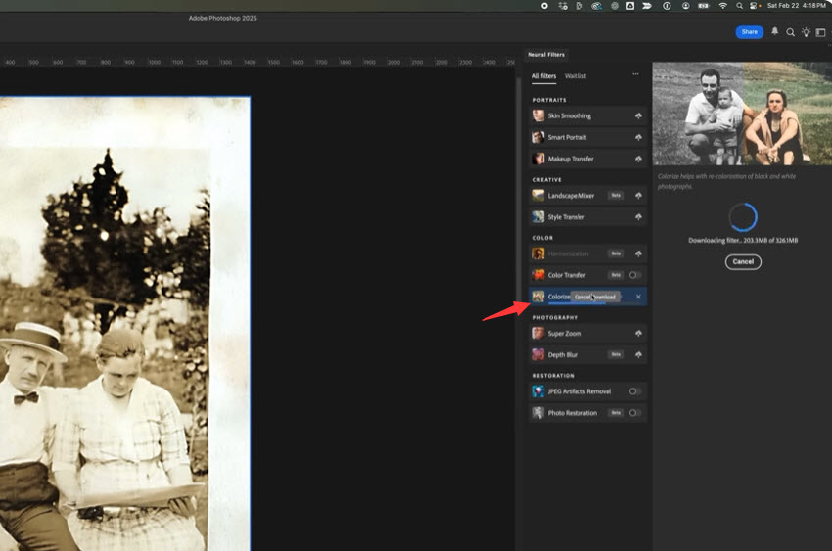Click the Color Transfer filter thumbnail icon

click(x=538, y=275)
